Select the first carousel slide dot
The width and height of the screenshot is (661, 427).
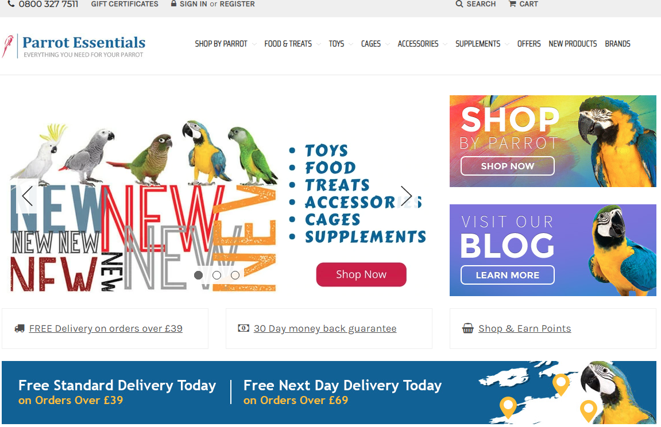point(198,275)
